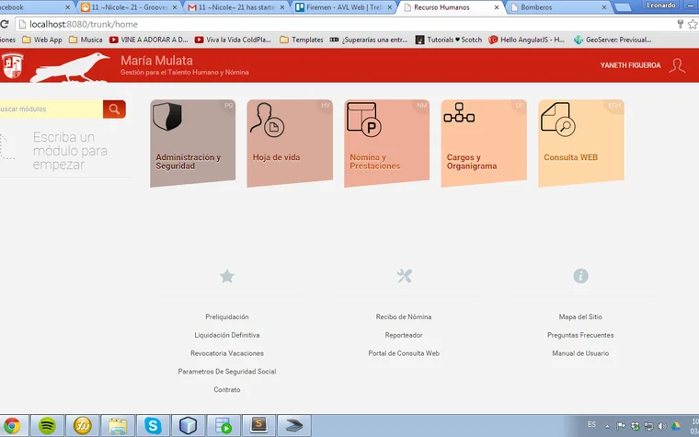Image resolution: width=699 pixels, height=437 pixels.
Task: Open the Hello AngularJS bookmark
Action: (x=526, y=40)
